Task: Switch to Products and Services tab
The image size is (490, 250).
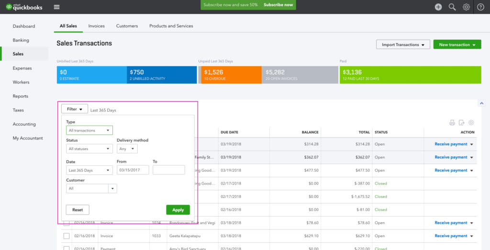Action: pyautogui.click(x=171, y=26)
